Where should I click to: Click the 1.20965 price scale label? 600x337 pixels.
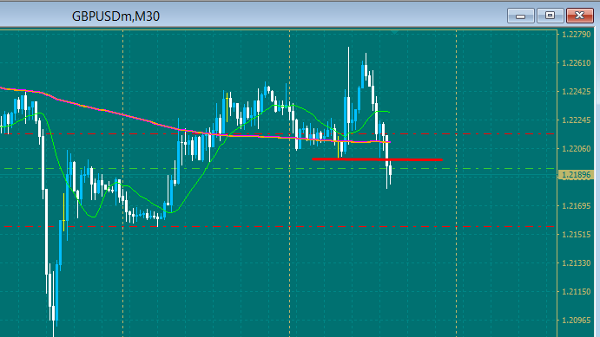tap(577, 321)
